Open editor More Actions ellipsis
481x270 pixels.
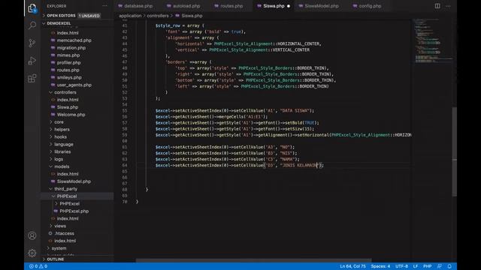coord(448,6)
